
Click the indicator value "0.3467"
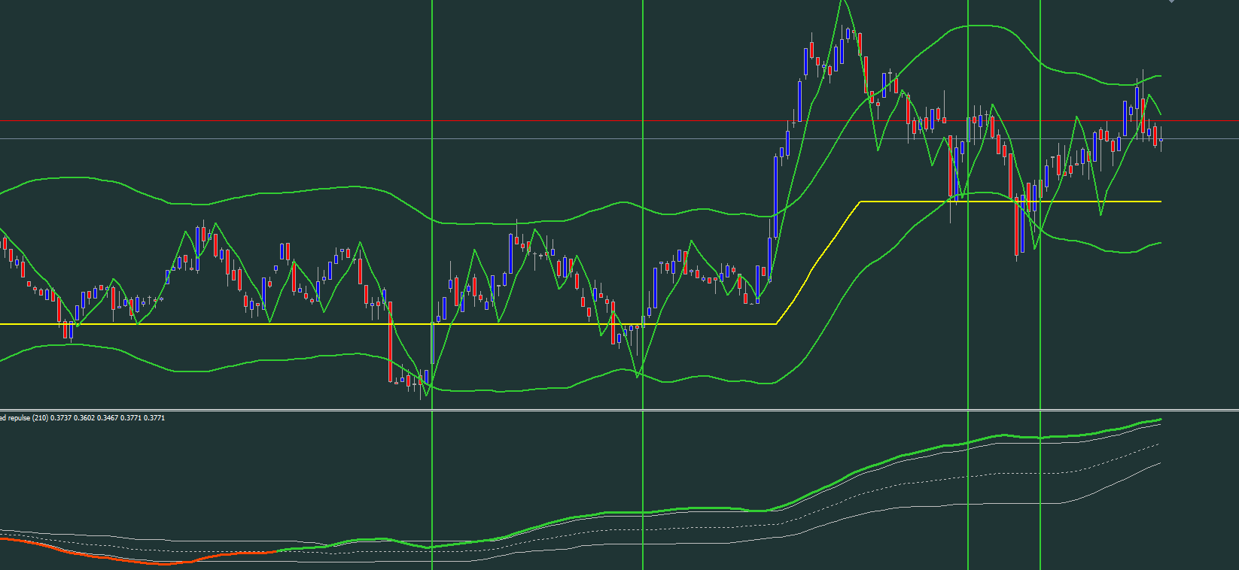[x=108, y=418]
